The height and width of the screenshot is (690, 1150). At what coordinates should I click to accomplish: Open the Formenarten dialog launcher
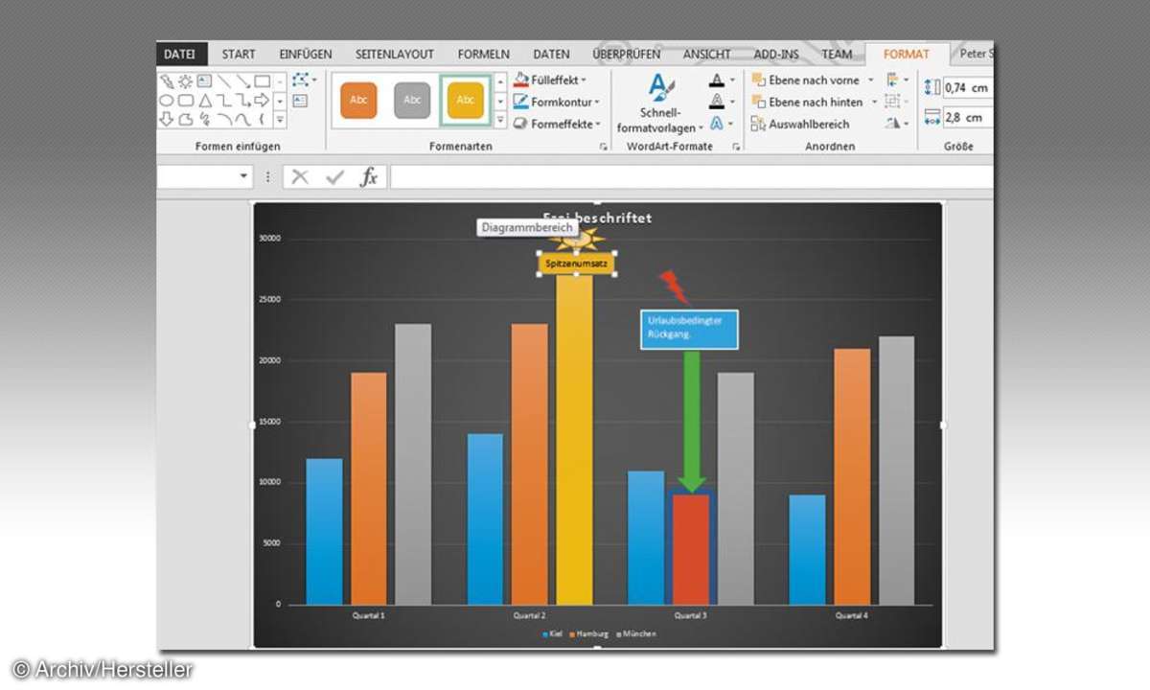click(604, 147)
